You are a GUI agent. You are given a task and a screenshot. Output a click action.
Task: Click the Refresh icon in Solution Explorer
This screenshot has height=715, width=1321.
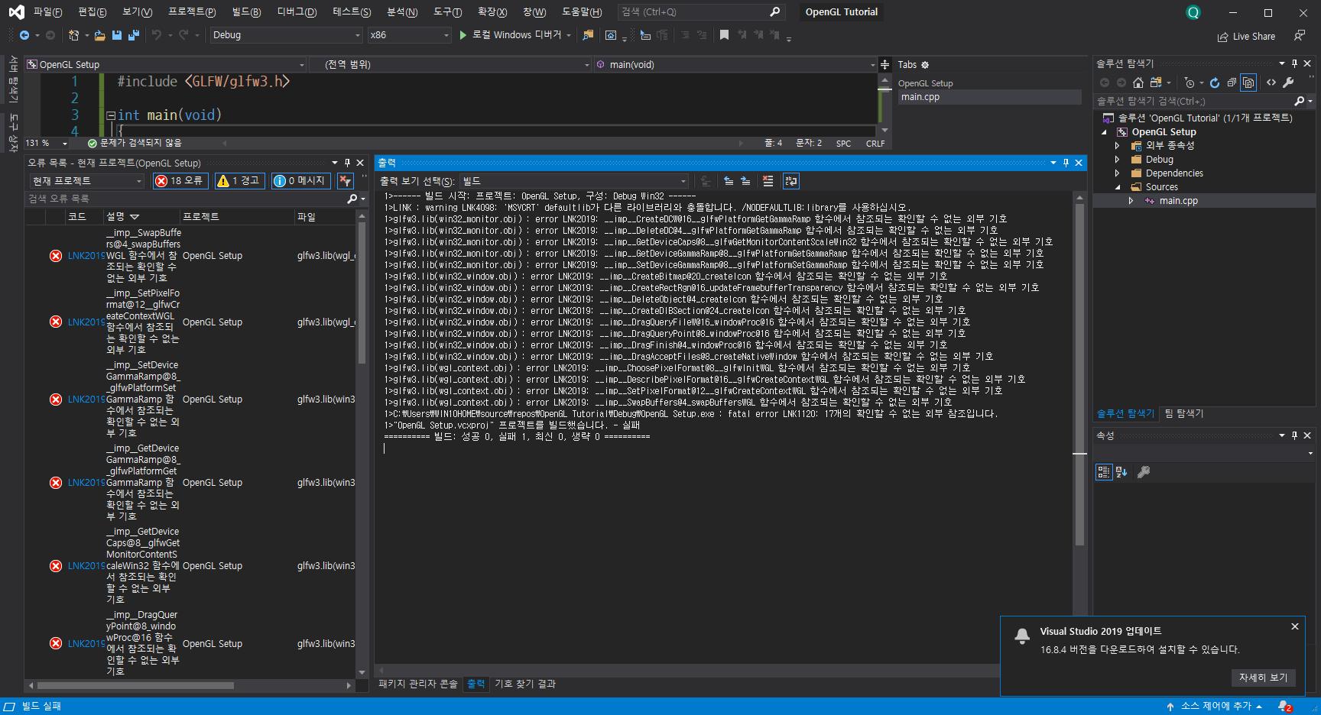(x=1215, y=82)
